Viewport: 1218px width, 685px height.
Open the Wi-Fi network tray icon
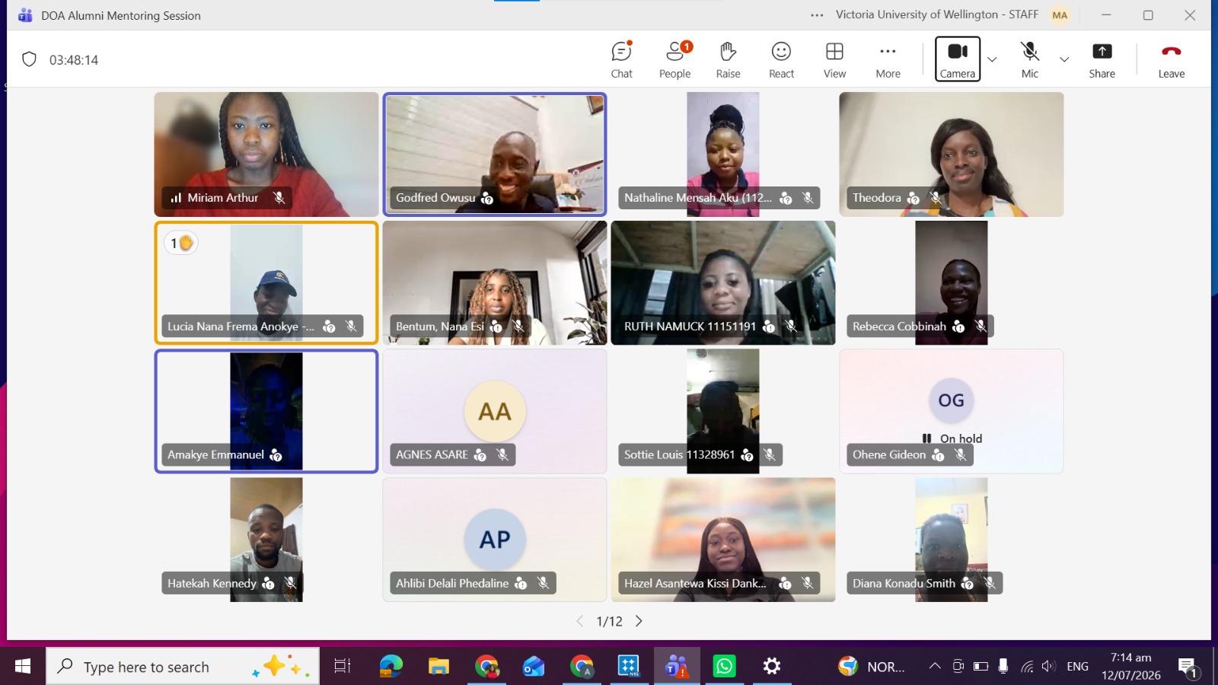(x=1027, y=667)
